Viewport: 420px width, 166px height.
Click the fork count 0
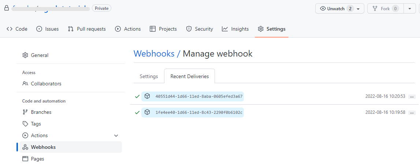point(395,8)
